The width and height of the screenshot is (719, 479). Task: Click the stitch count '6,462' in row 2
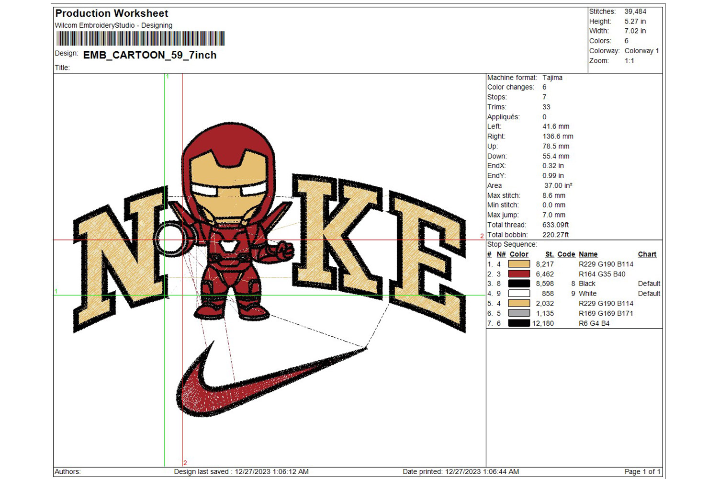coord(545,274)
